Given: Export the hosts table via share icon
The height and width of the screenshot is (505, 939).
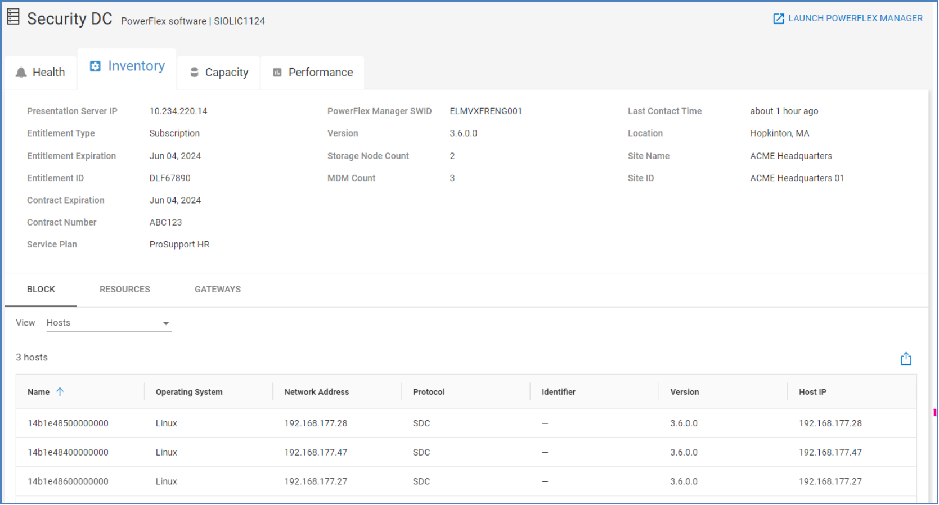Looking at the screenshot, I should tap(906, 359).
